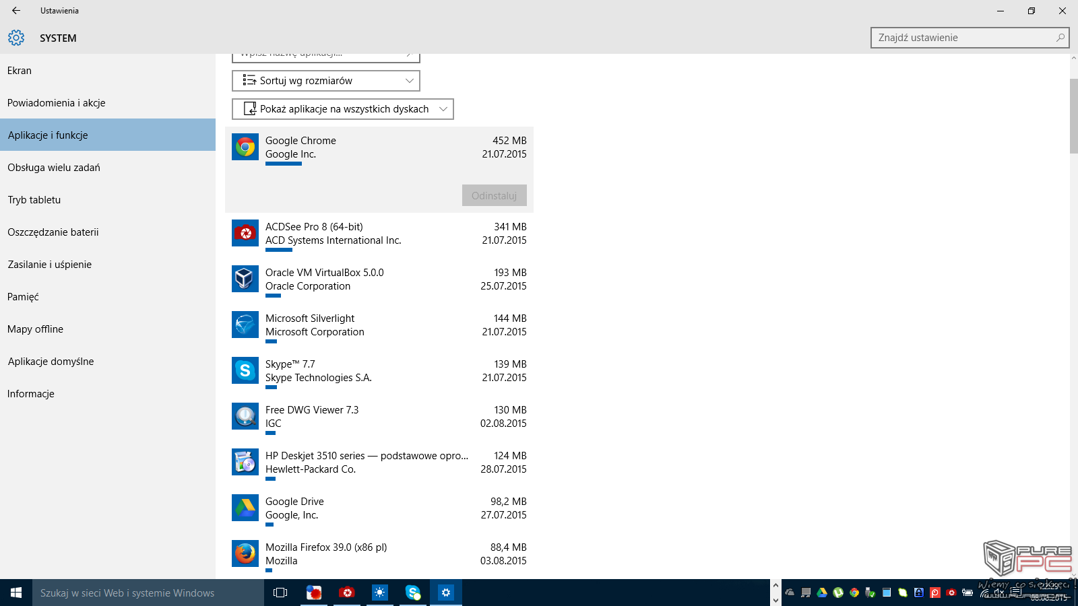Click the HP Deskjet 3510 series icon
The width and height of the screenshot is (1078, 606).
(x=245, y=462)
